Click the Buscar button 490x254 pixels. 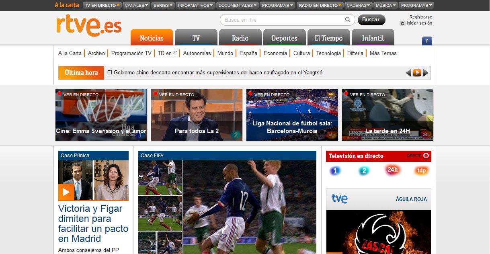[x=371, y=20]
